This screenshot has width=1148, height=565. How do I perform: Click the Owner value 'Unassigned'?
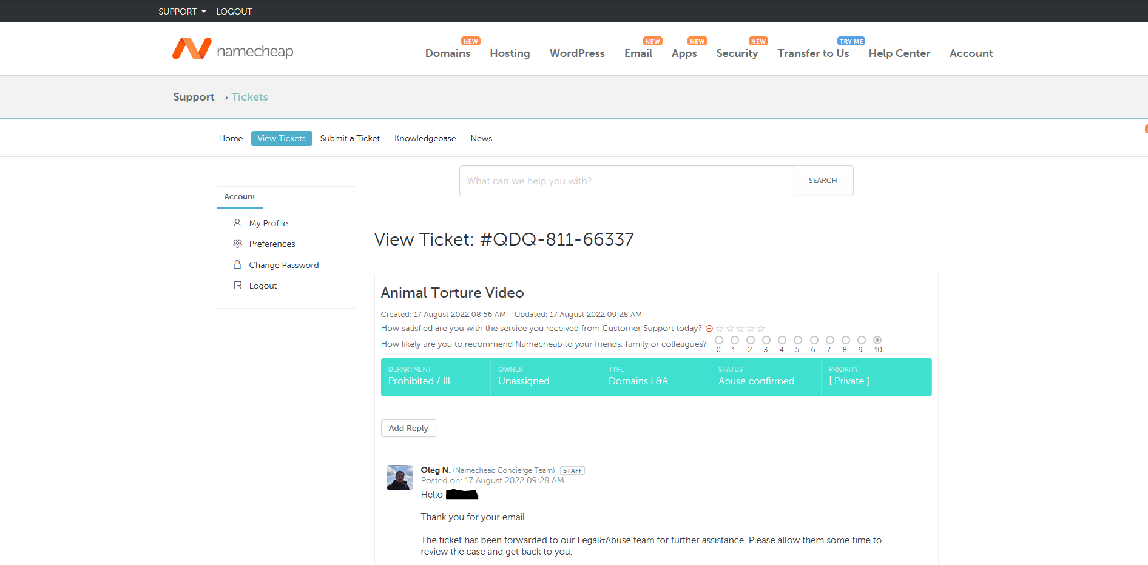[x=524, y=381]
